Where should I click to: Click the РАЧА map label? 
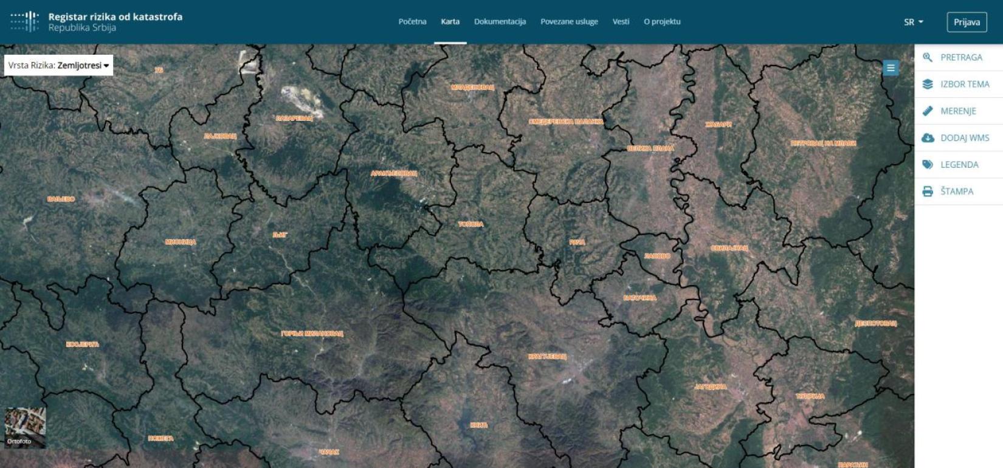(577, 242)
